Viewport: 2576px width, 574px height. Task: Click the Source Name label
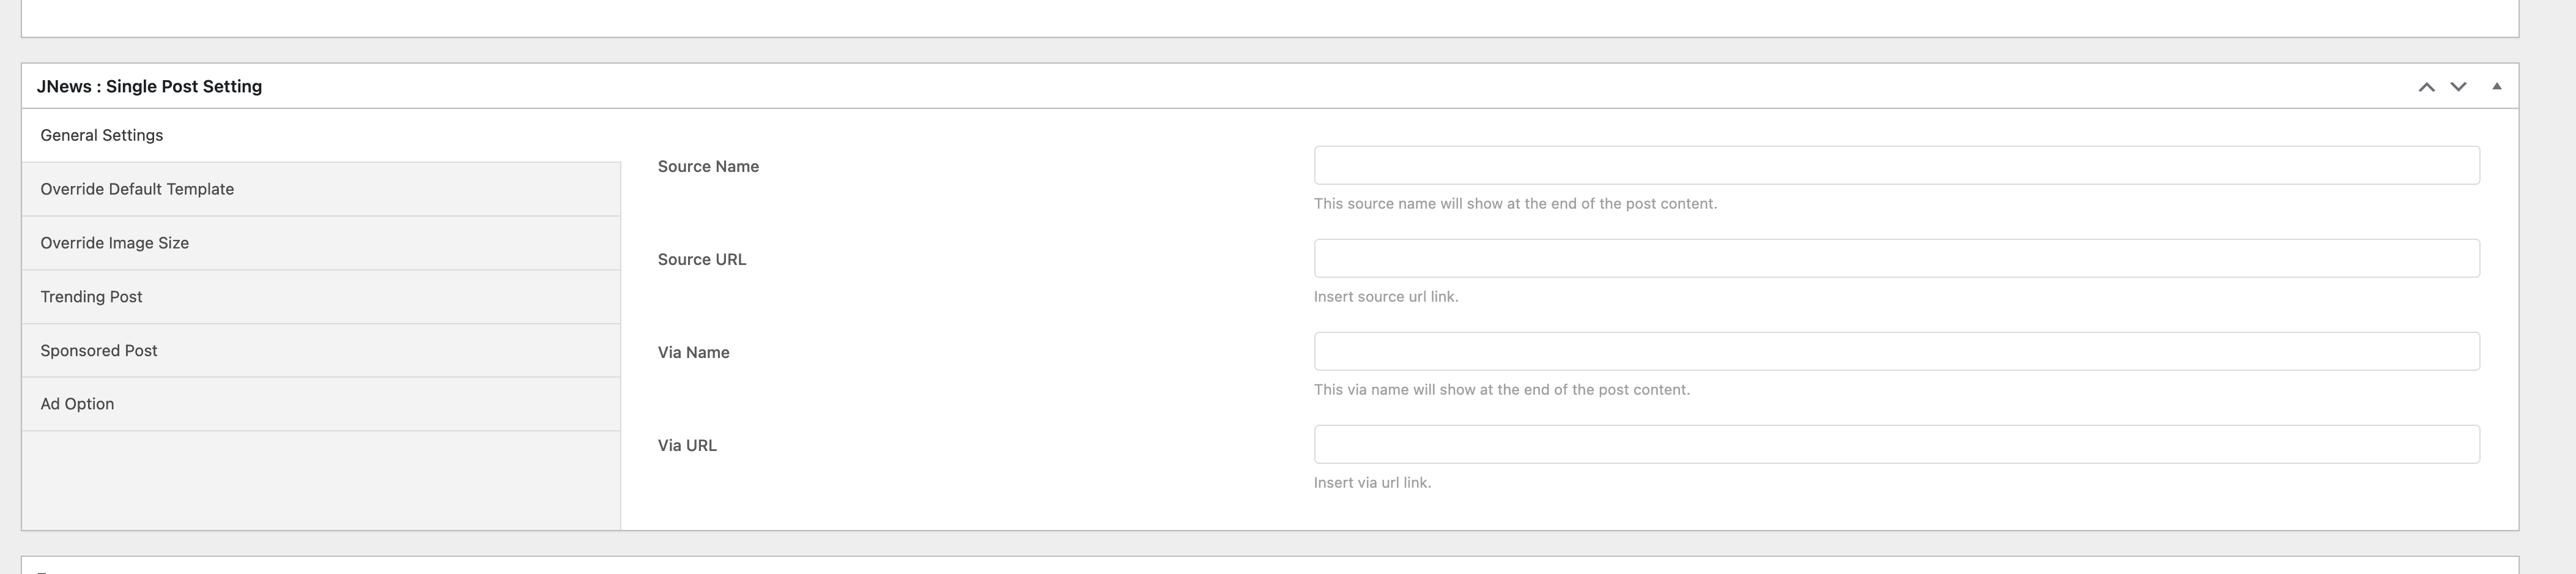click(x=708, y=167)
